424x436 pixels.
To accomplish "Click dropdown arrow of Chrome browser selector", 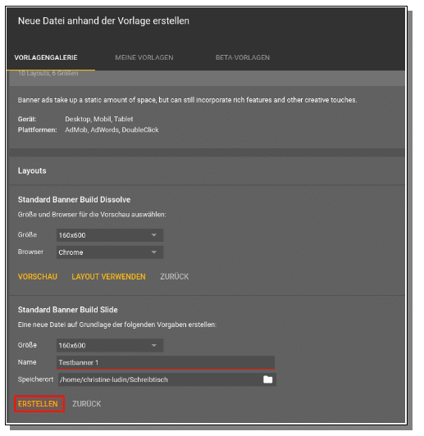I will (x=154, y=252).
